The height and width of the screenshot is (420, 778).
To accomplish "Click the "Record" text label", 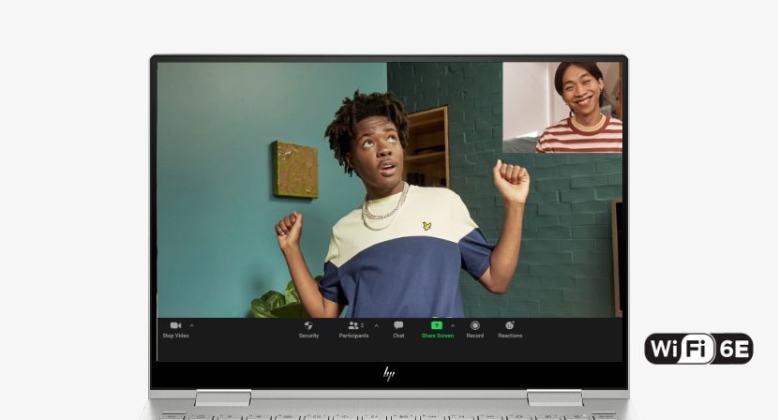I will click(475, 336).
